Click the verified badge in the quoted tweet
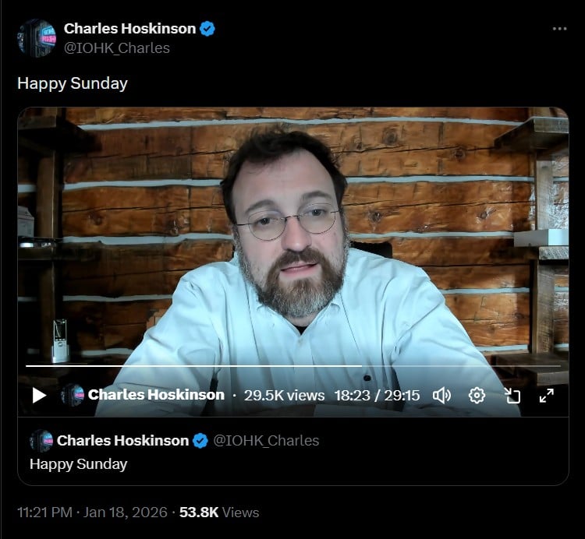The width and height of the screenshot is (585, 539). (x=200, y=441)
